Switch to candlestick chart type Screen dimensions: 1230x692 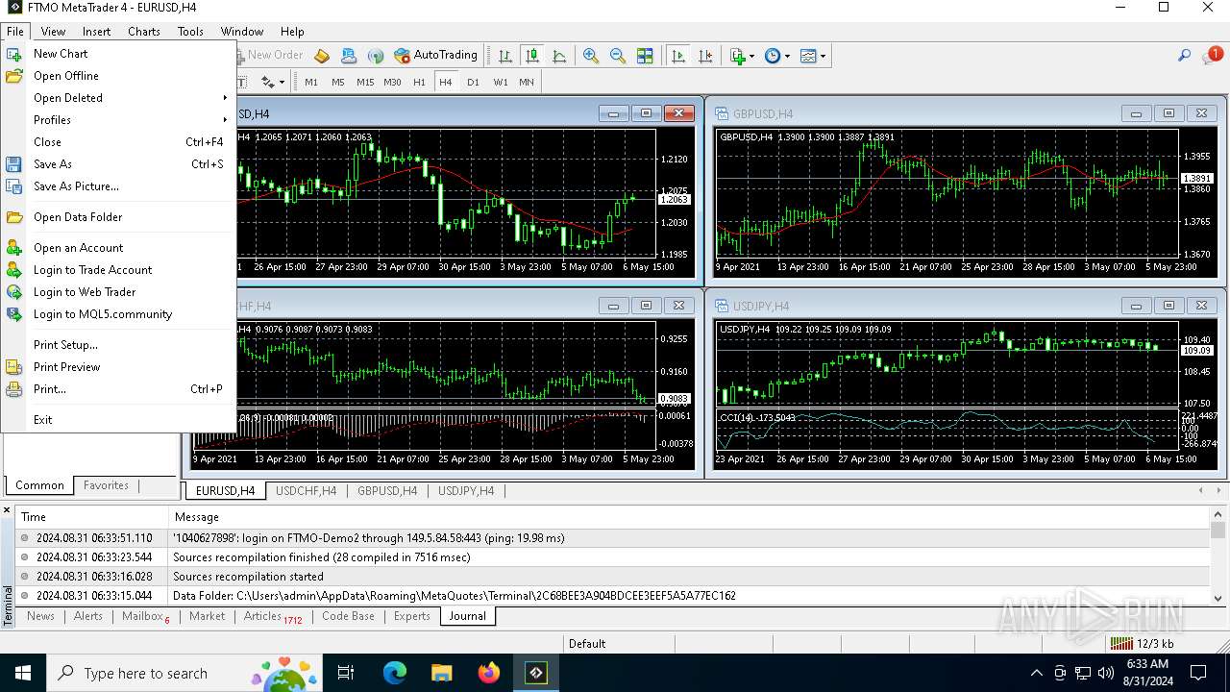coord(531,56)
